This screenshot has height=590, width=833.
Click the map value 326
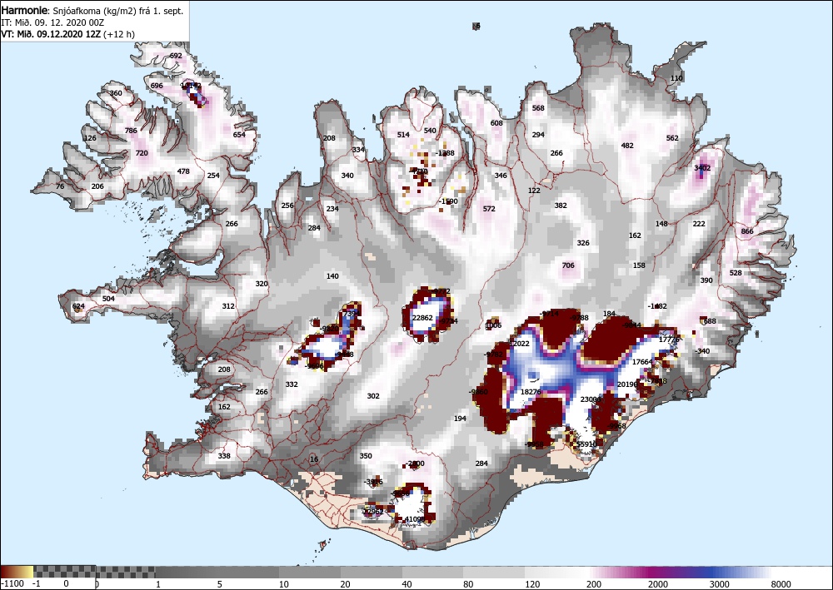click(583, 242)
